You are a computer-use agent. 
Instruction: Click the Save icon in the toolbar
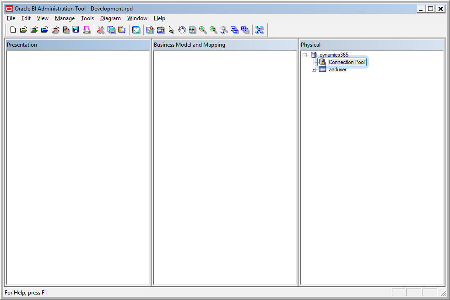point(76,30)
